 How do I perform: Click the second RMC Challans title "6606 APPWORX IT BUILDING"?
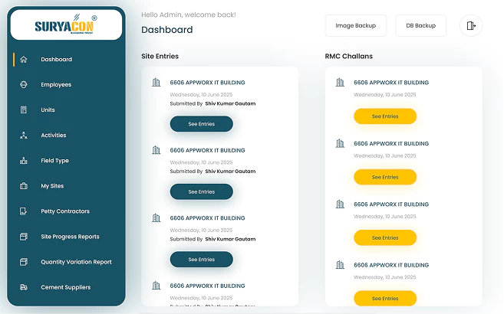[391, 143]
